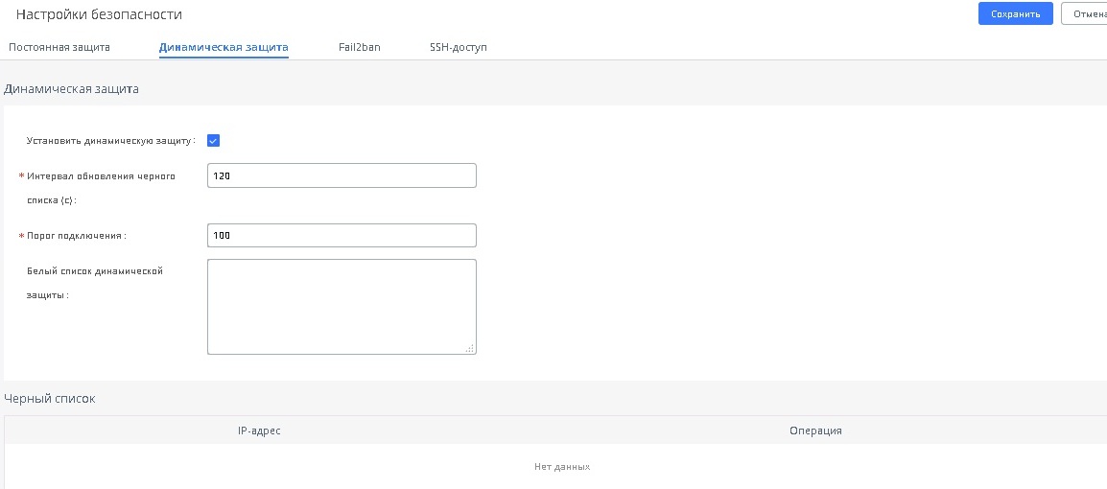Click the textarea resize handle in the corner

(x=470, y=348)
